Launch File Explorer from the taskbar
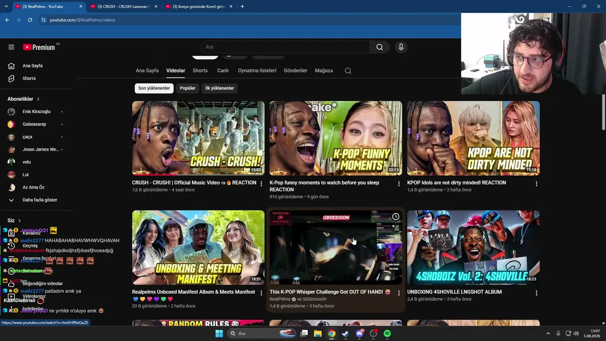606x341 pixels. coord(318,333)
